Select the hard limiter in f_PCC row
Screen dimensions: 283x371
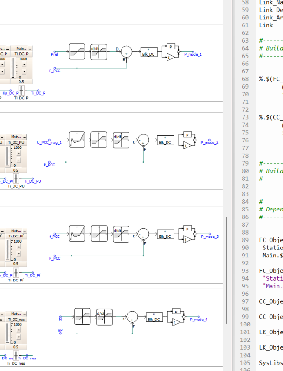tap(99, 234)
